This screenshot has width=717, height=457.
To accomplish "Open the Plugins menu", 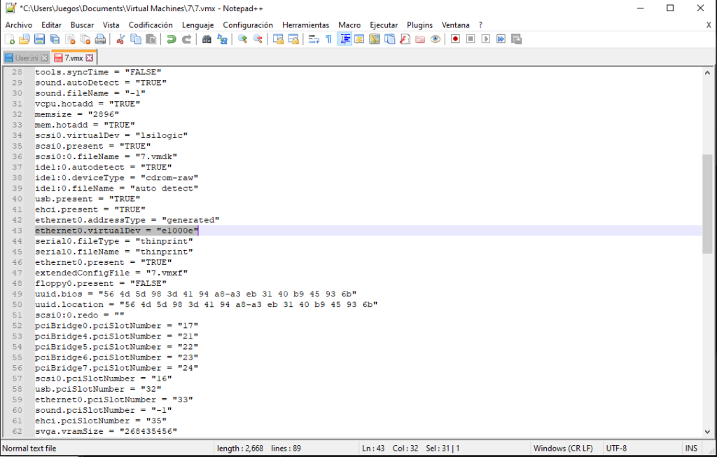I will point(420,25).
